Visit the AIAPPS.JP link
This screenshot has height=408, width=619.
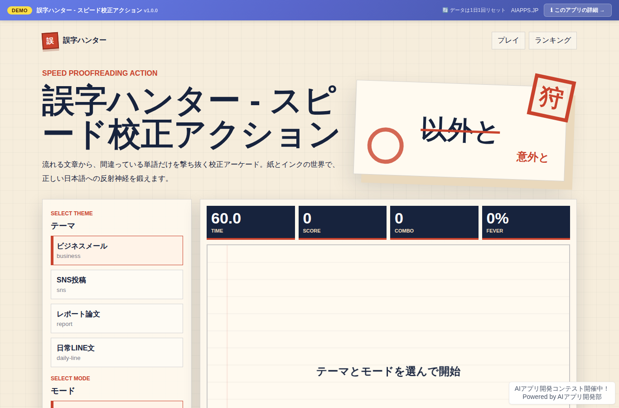point(525,10)
